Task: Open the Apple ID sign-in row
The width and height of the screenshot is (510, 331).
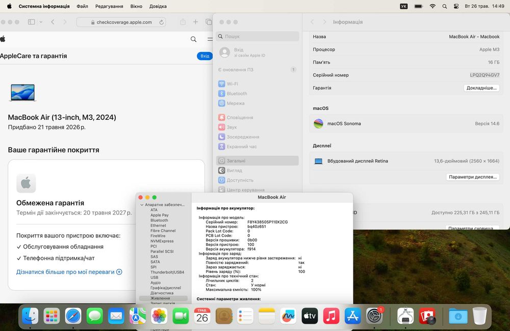Action: click(x=257, y=52)
